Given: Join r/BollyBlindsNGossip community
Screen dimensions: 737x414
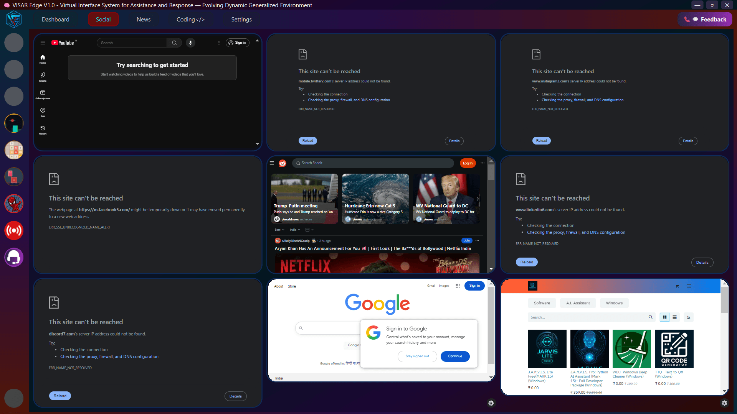Looking at the screenshot, I should (x=466, y=241).
